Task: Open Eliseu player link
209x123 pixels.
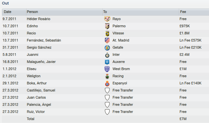Action: pyautogui.click(x=31, y=69)
